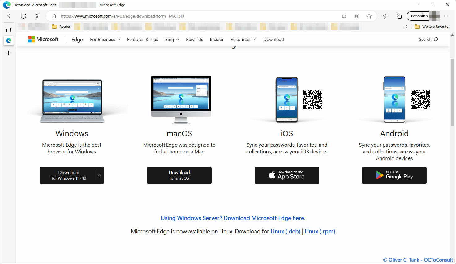
Task: Click the QR/grid icon in address bar
Action: click(x=357, y=16)
